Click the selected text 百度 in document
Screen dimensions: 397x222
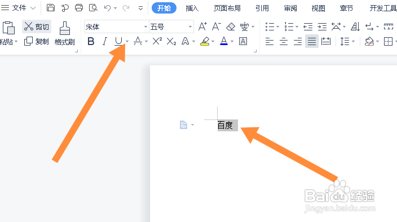(x=225, y=125)
